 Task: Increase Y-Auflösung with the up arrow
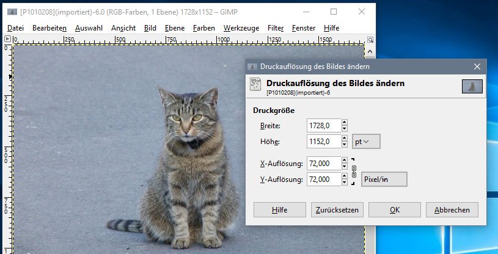345,176
